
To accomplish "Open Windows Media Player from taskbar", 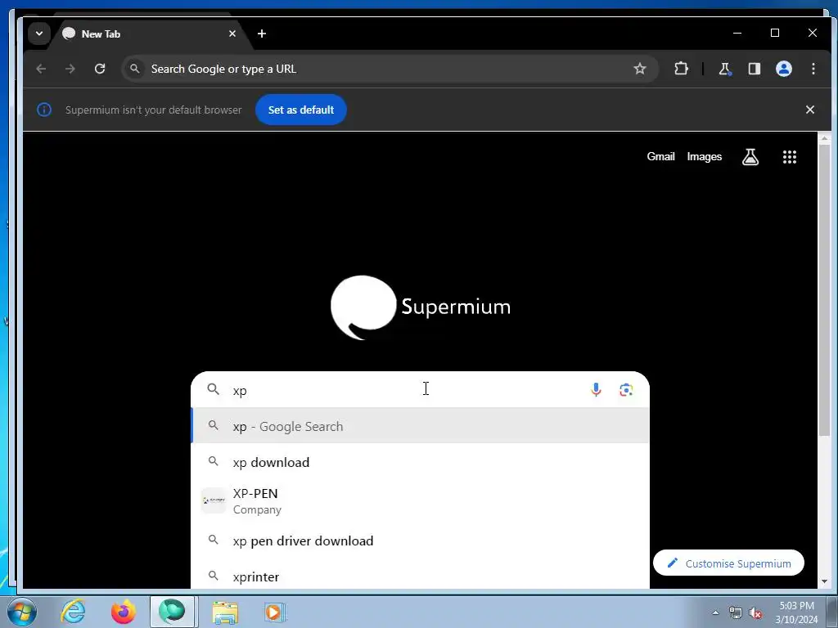I will 274,612.
